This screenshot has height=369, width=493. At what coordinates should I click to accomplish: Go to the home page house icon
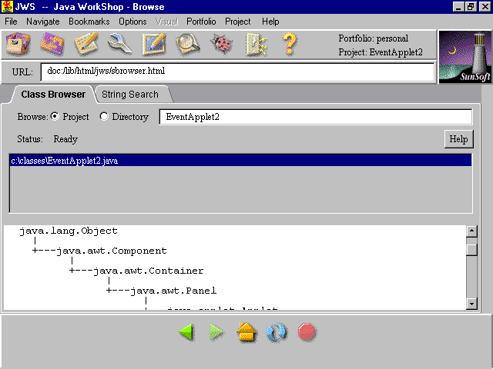point(246,332)
